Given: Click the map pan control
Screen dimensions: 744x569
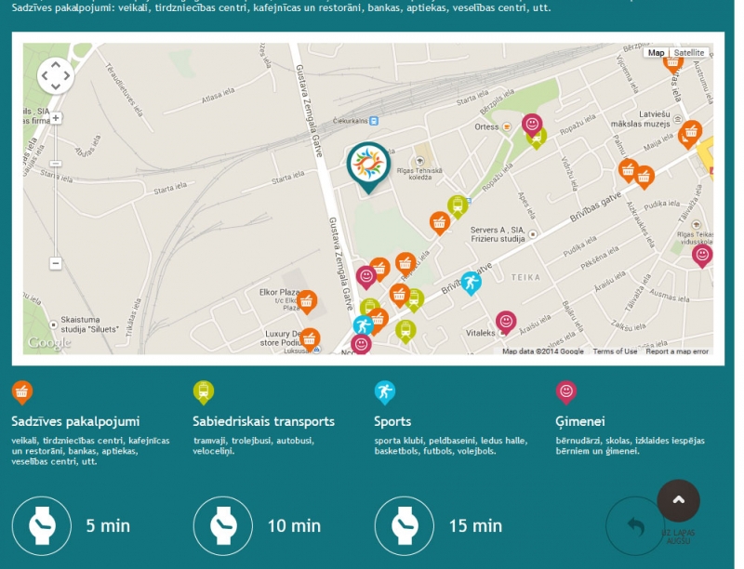Looking at the screenshot, I should (x=55, y=75).
